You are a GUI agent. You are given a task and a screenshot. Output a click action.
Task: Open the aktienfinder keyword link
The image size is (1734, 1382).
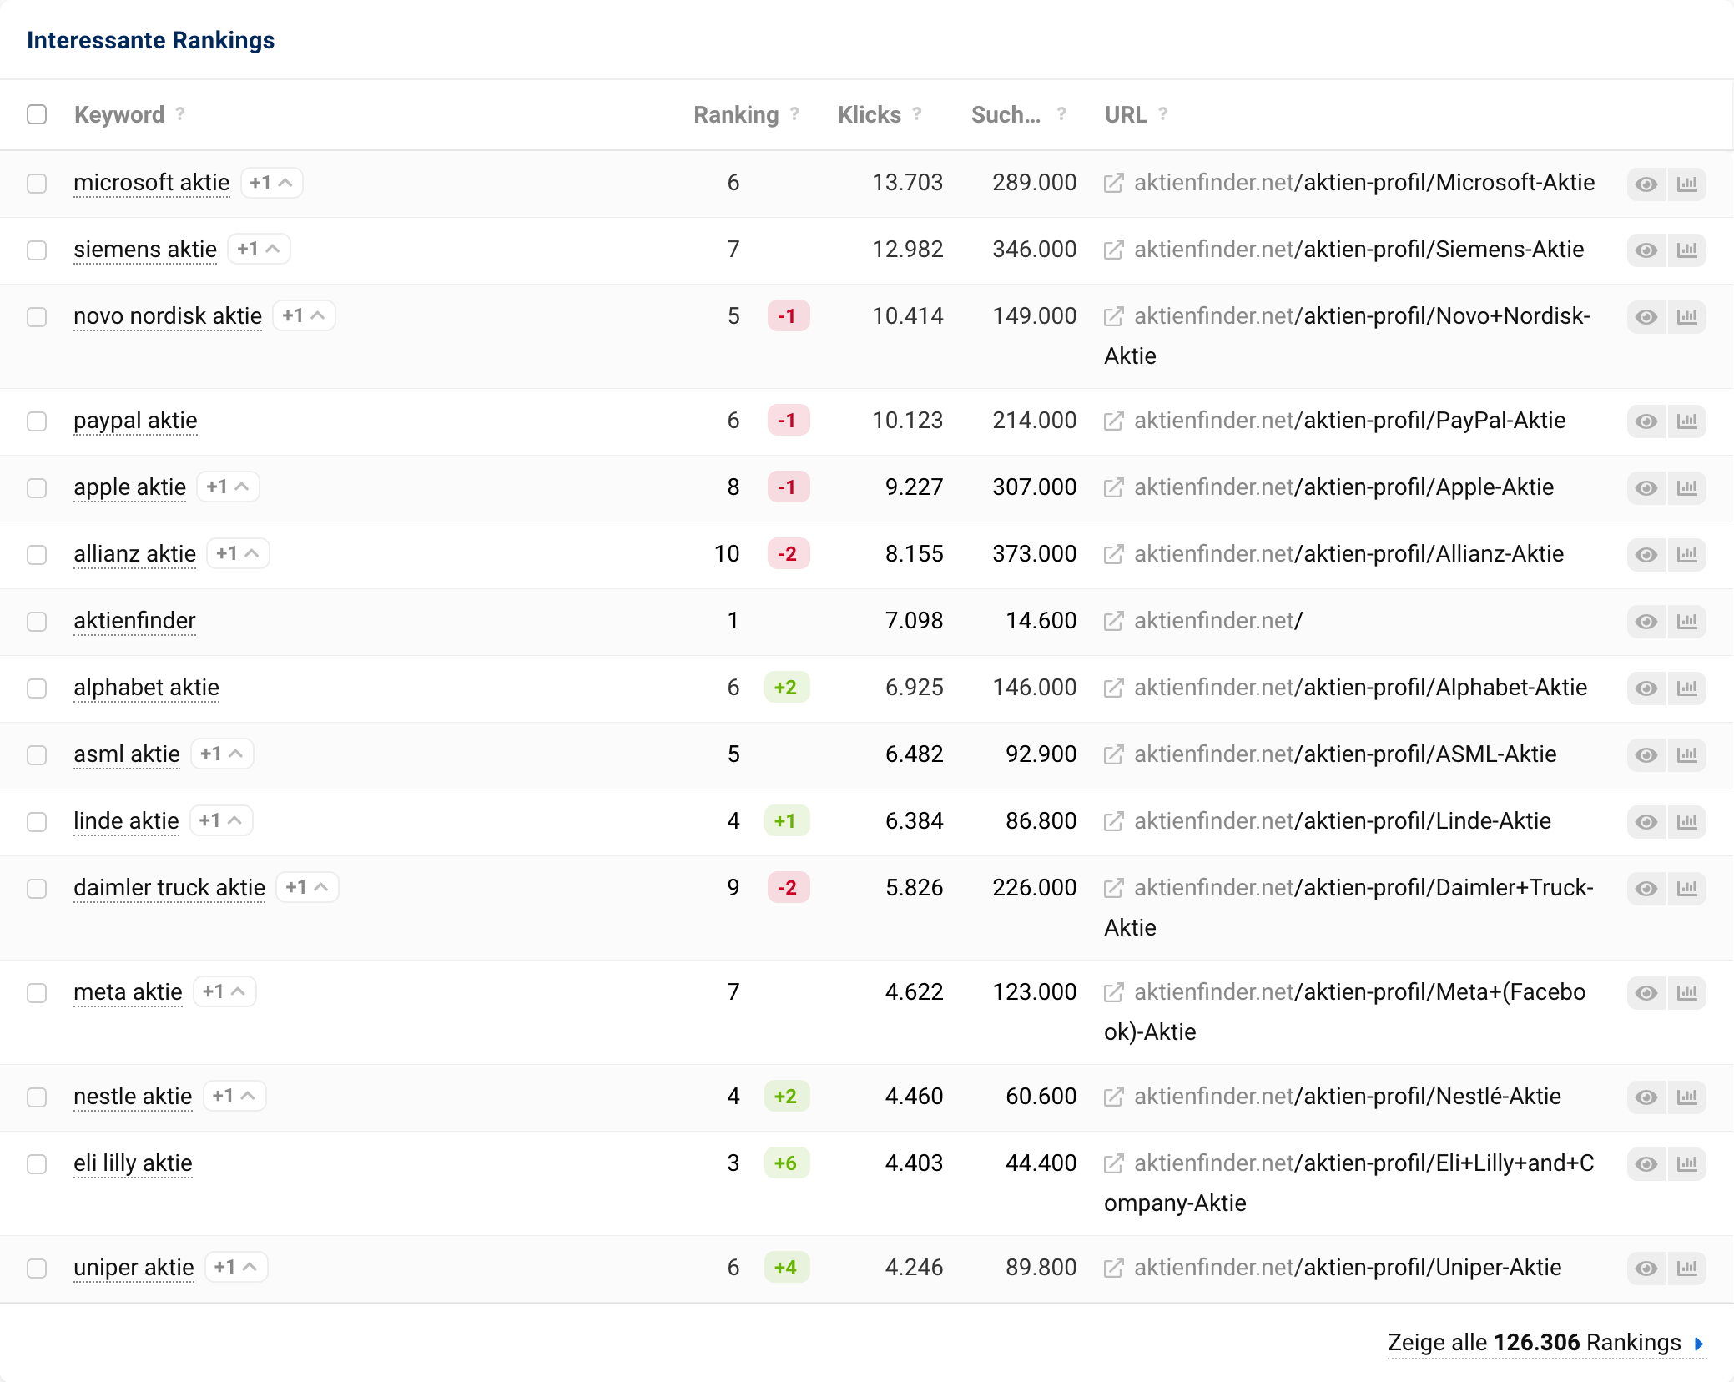click(134, 620)
